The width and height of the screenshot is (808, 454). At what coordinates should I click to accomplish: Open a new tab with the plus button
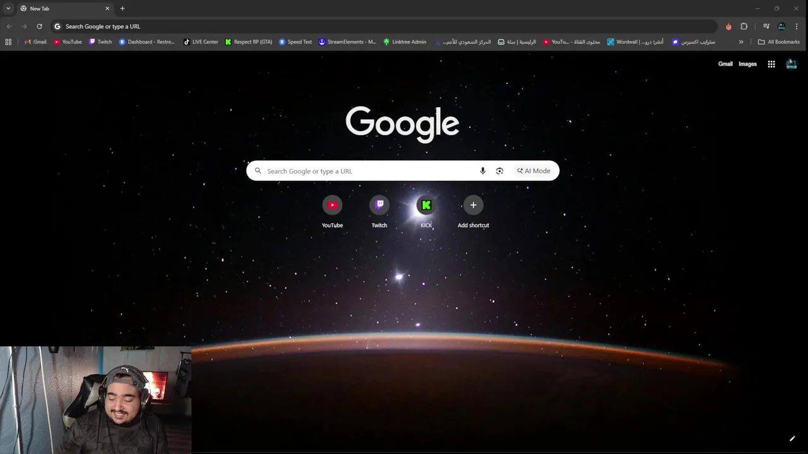[x=122, y=8]
